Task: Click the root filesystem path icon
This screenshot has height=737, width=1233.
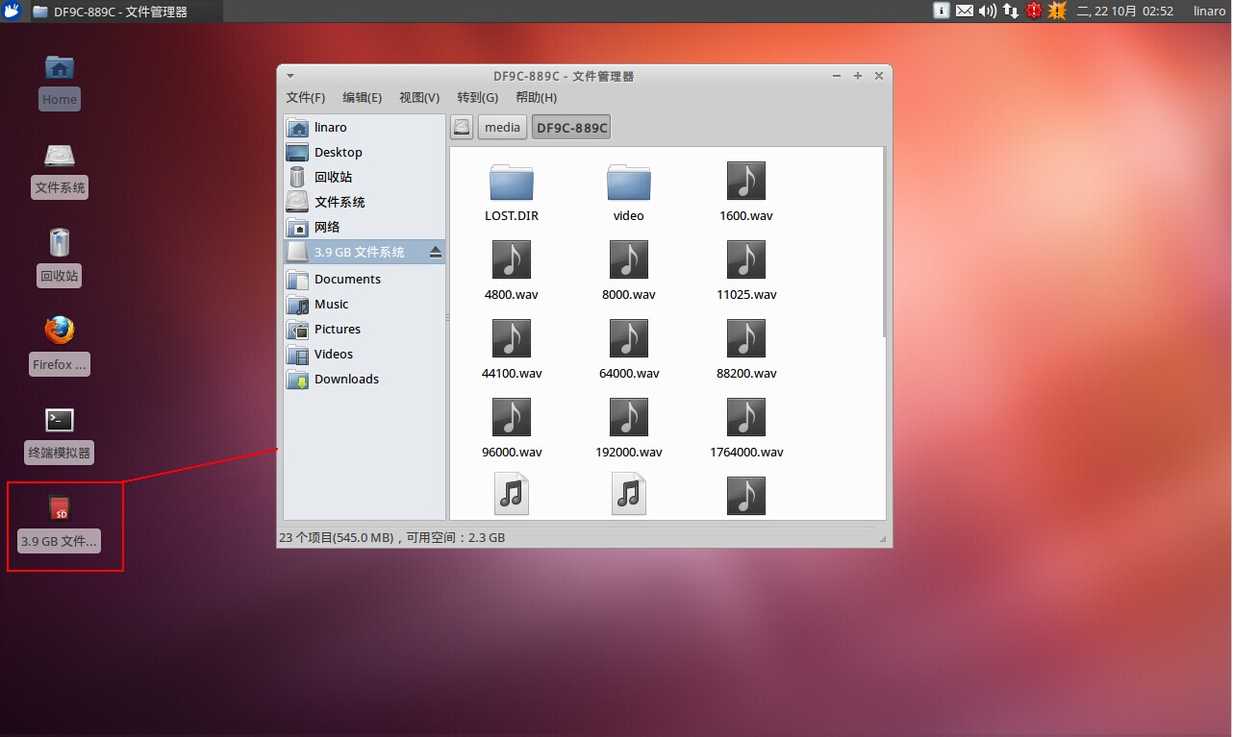Action: point(463,127)
